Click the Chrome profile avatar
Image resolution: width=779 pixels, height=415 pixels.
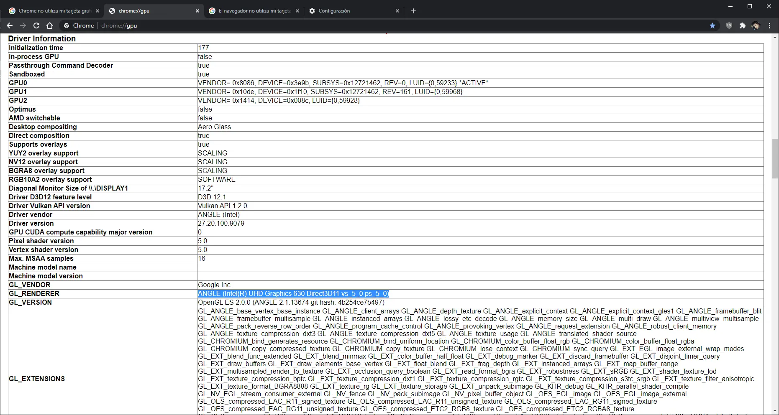tap(756, 25)
